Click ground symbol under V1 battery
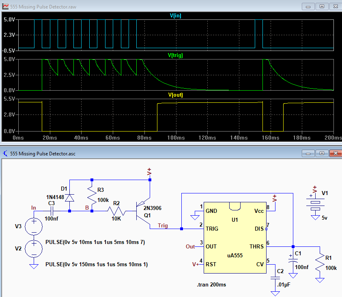This screenshot has height=297, width=342. pos(315,217)
